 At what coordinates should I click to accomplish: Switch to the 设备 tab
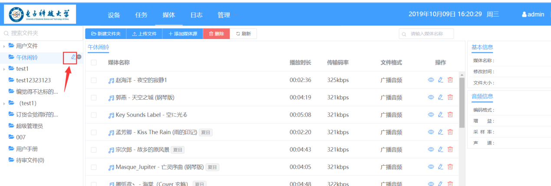point(114,15)
